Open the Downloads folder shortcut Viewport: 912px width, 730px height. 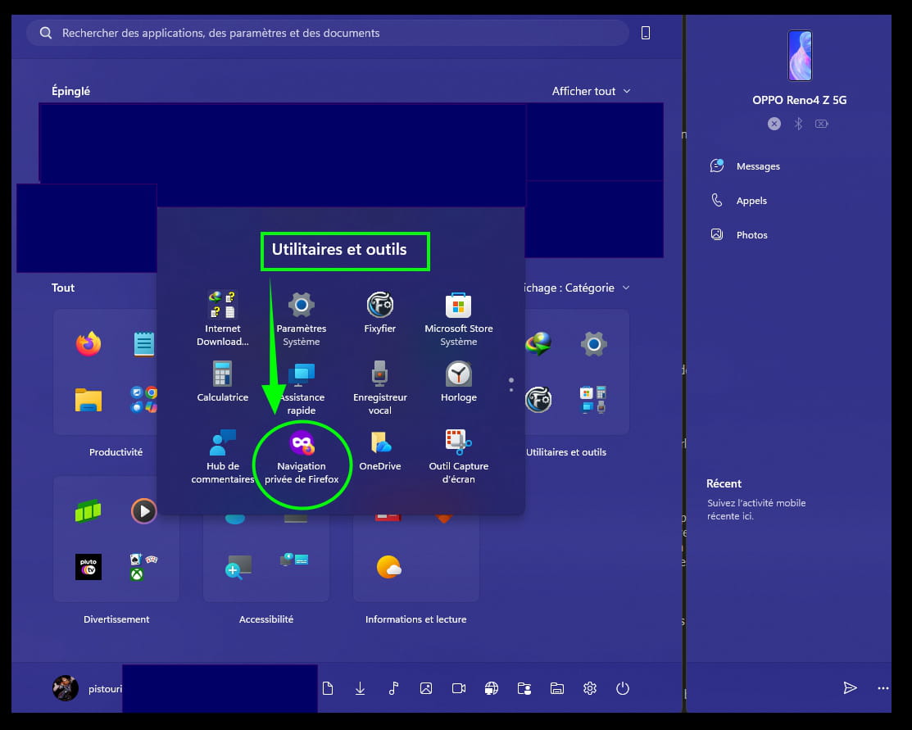[x=361, y=688]
